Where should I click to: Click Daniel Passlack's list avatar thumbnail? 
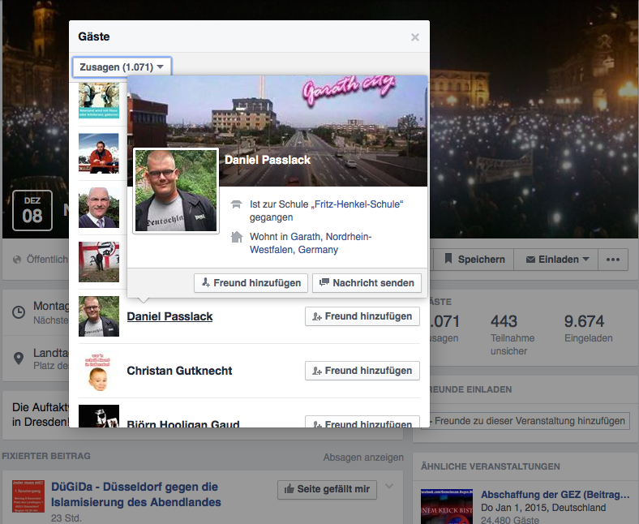pos(99,316)
